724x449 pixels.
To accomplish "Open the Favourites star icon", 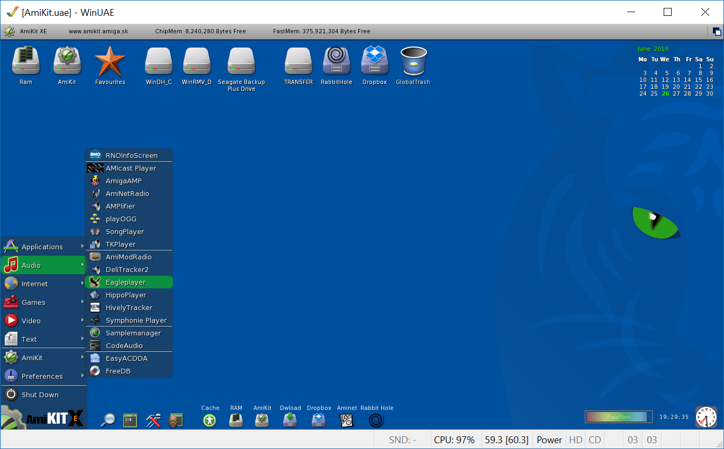I will (x=110, y=61).
